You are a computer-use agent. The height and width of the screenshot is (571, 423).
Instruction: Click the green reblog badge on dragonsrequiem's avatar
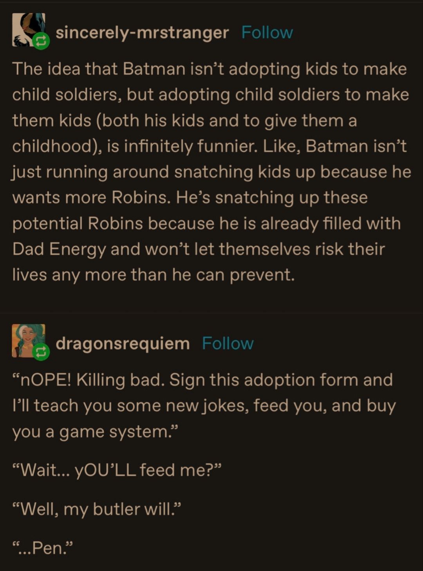tap(41, 352)
